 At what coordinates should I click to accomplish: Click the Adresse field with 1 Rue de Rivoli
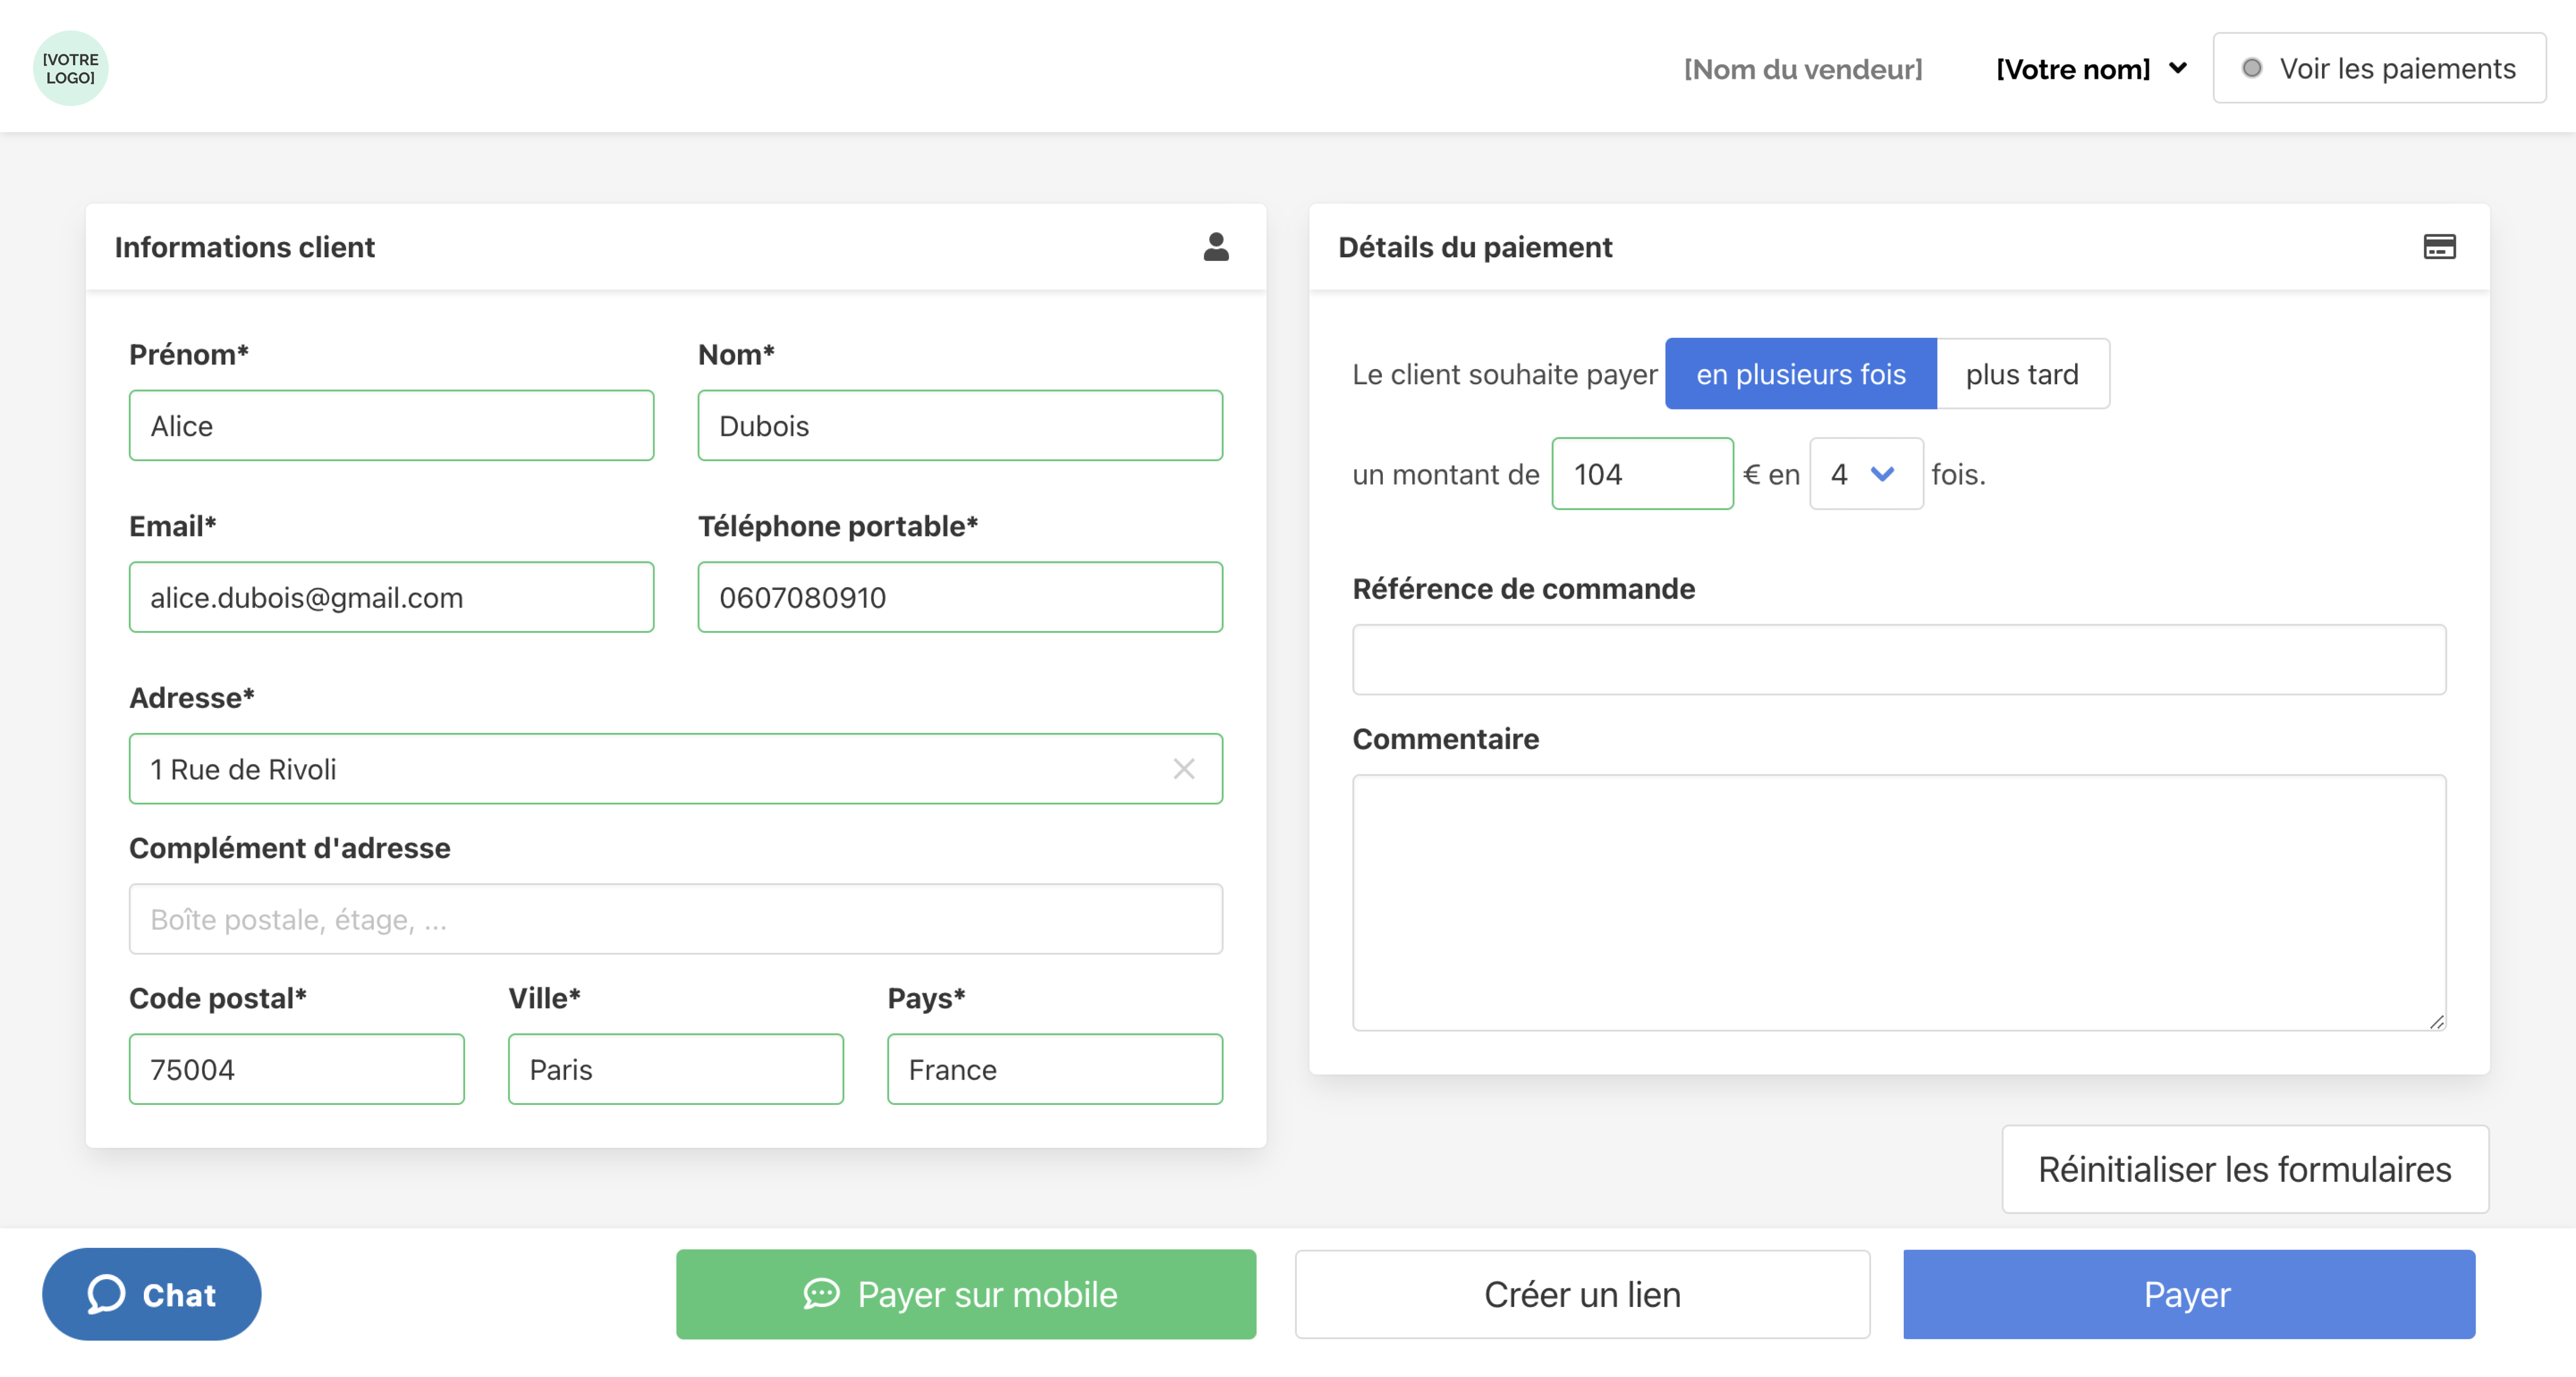point(676,768)
